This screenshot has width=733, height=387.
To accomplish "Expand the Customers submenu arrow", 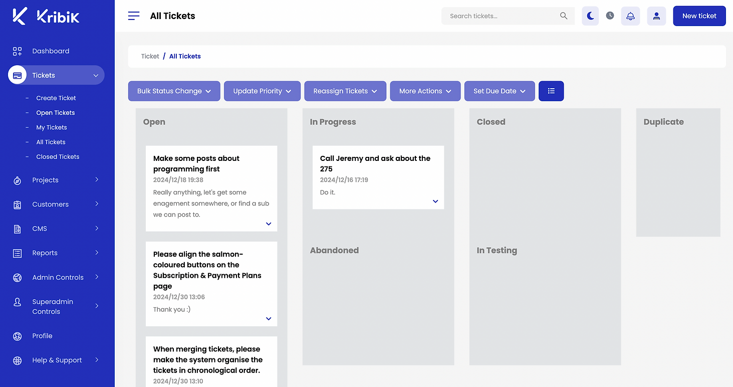I will pyautogui.click(x=97, y=204).
